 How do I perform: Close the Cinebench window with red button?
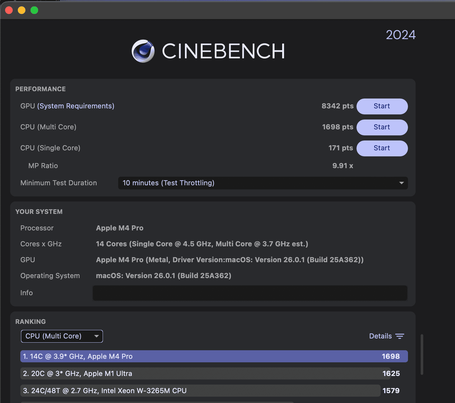[9, 10]
